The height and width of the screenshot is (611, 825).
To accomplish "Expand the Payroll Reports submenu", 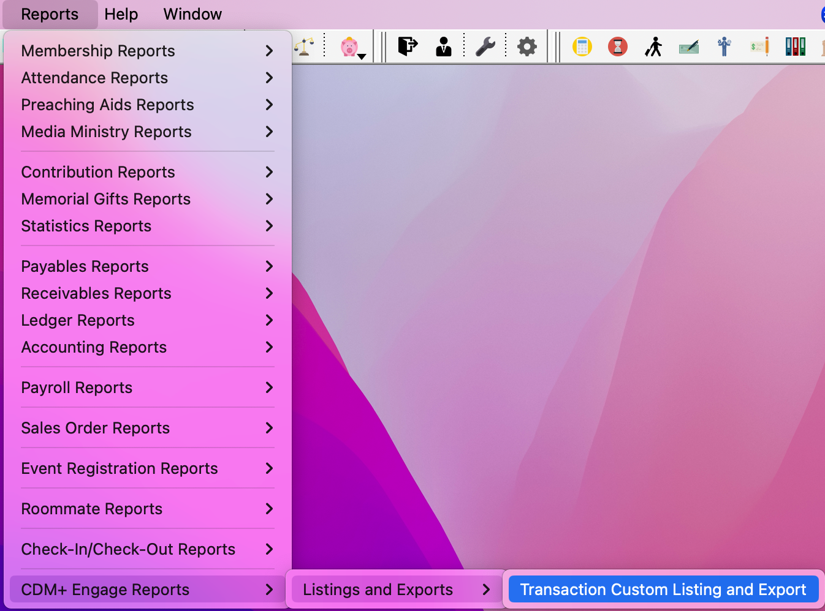I will pos(77,388).
